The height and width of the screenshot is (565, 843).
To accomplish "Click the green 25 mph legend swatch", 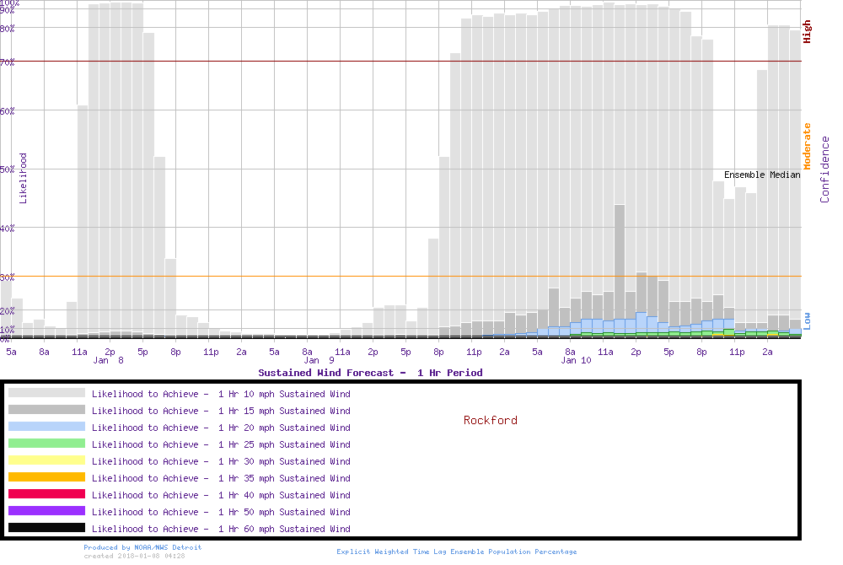I will (x=46, y=444).
